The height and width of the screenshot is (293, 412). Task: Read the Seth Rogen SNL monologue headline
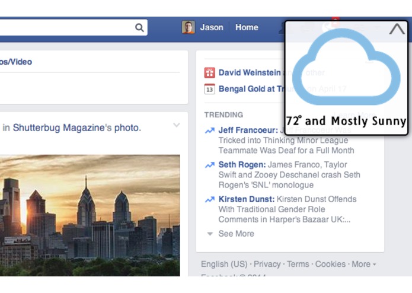coord(289,175)
